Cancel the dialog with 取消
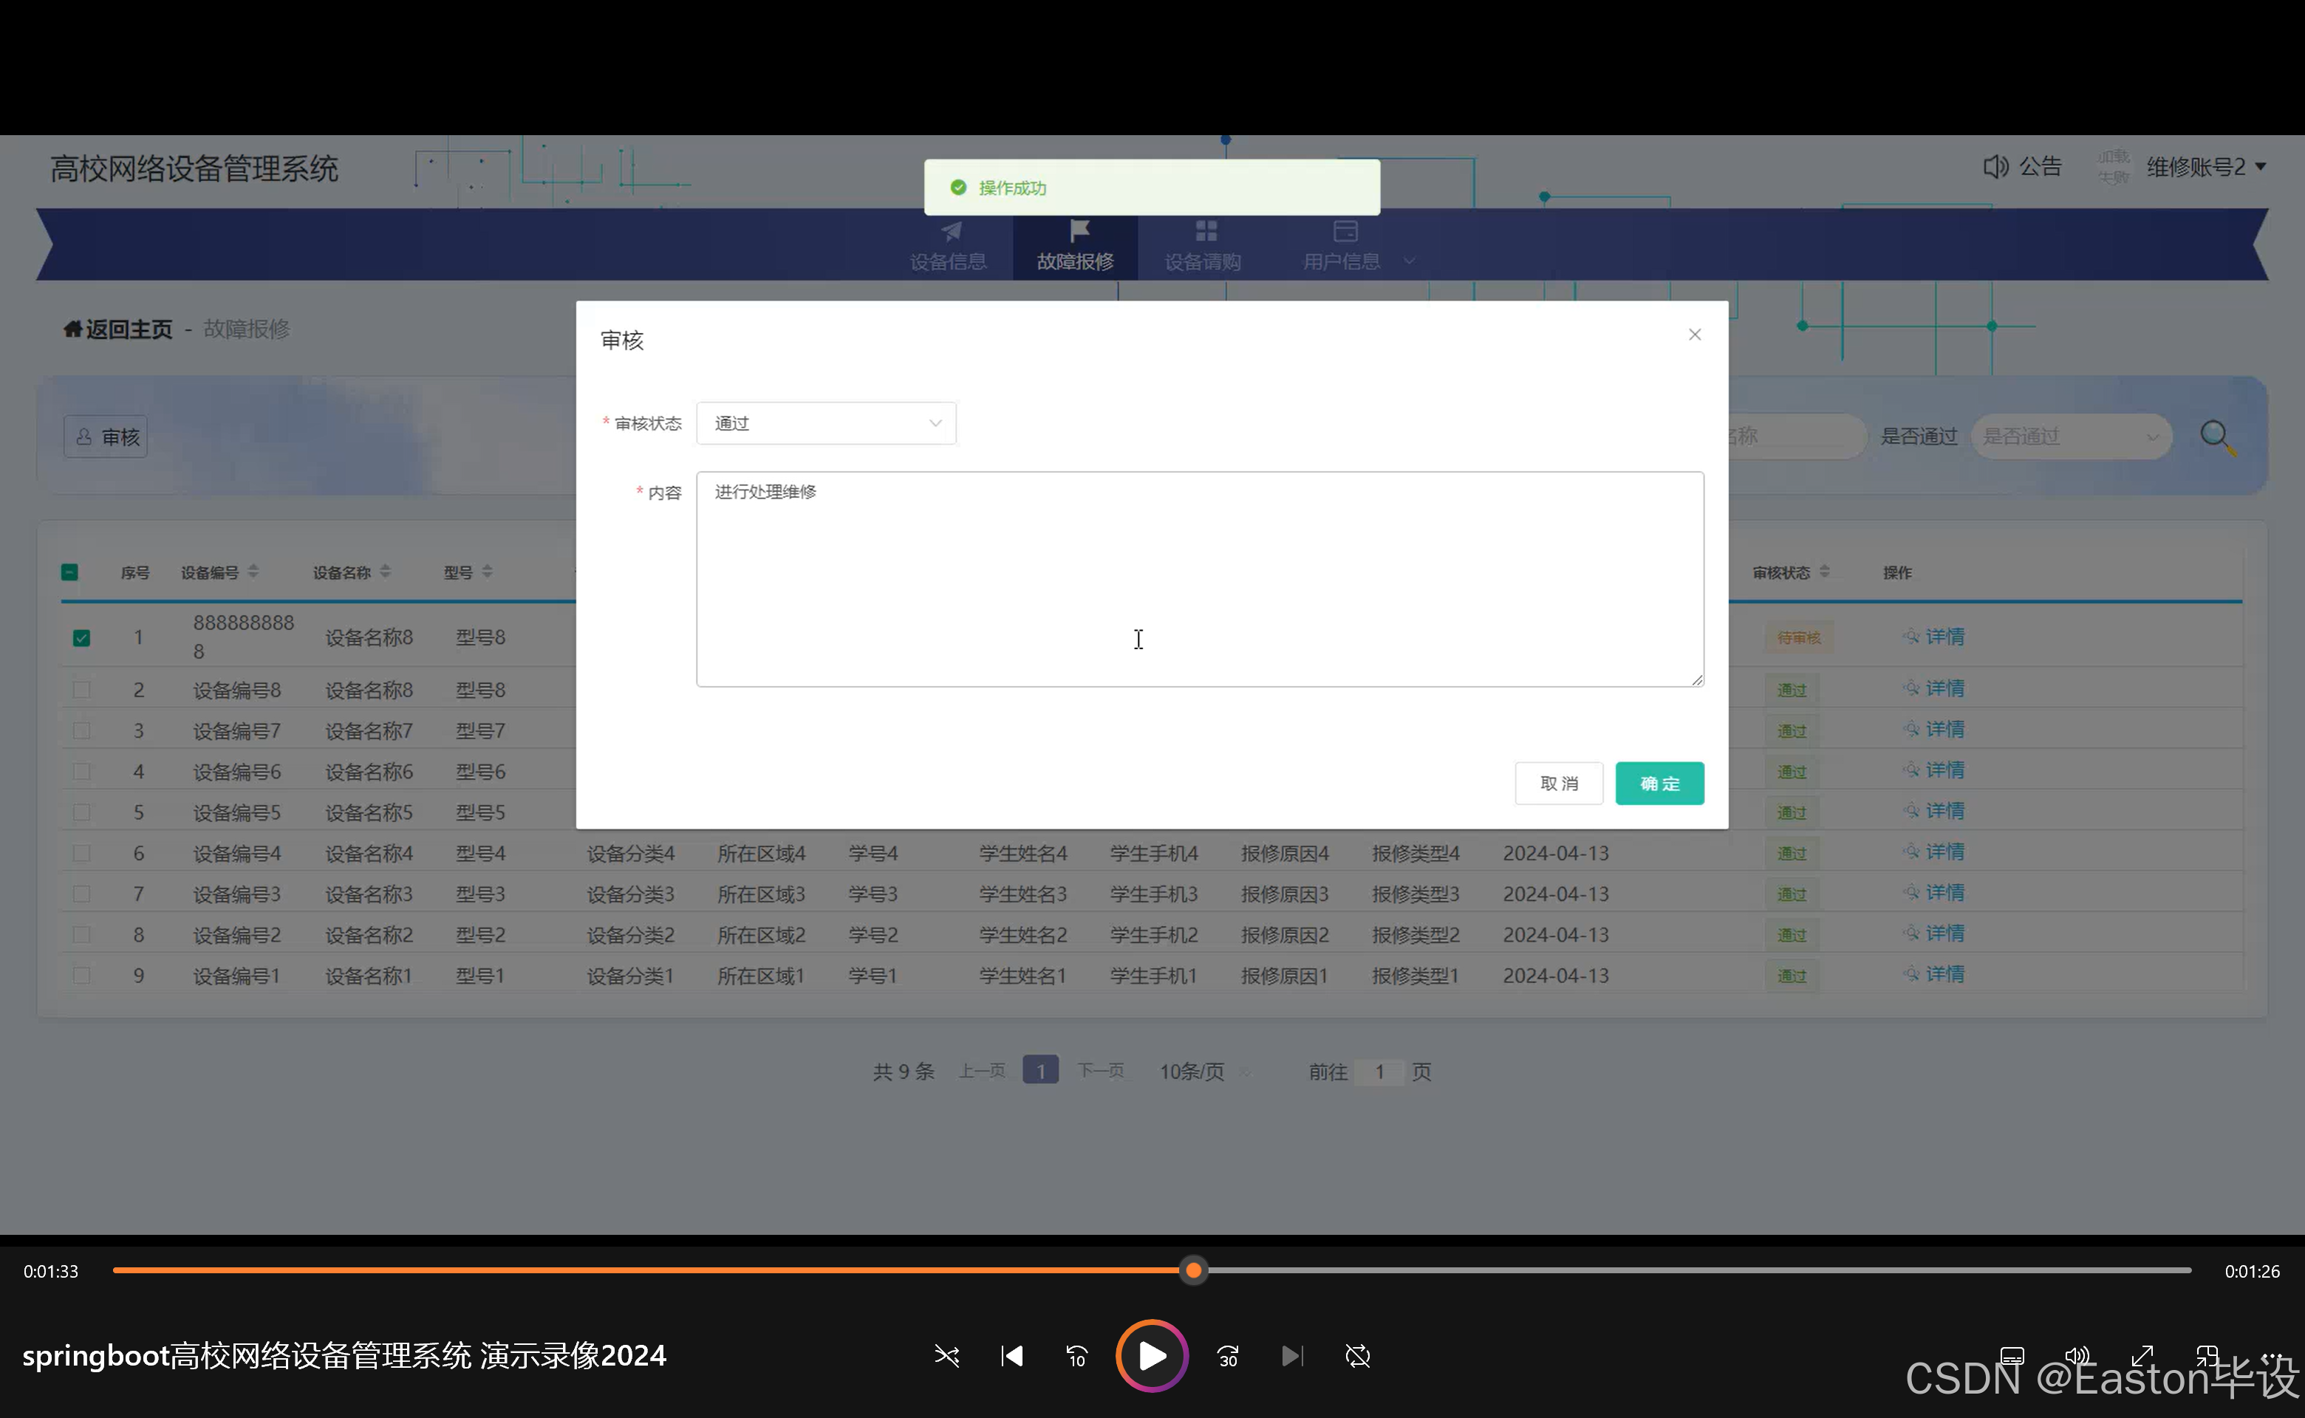This screenshot has height=1418, width=2305. 1558,783
